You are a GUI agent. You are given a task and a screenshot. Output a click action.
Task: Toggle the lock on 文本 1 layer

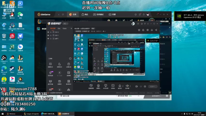pyautogui.click(x=51, y=35)
